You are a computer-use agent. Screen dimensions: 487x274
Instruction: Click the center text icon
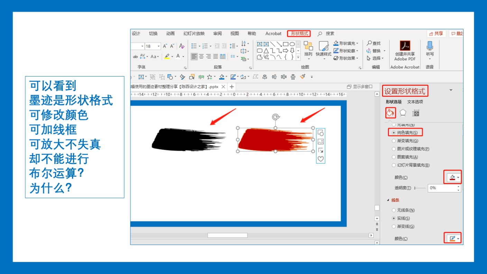pyautogui.click(x=201, y=56)
